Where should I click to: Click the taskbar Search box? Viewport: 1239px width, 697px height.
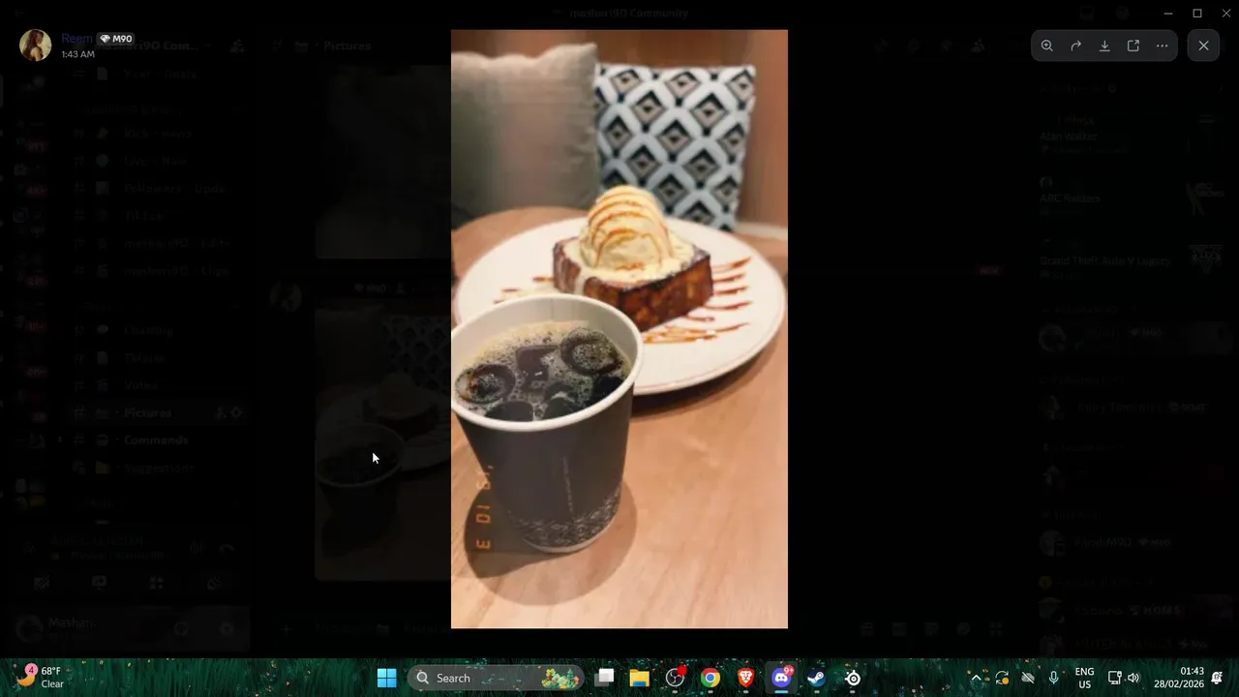pos(497,678)
